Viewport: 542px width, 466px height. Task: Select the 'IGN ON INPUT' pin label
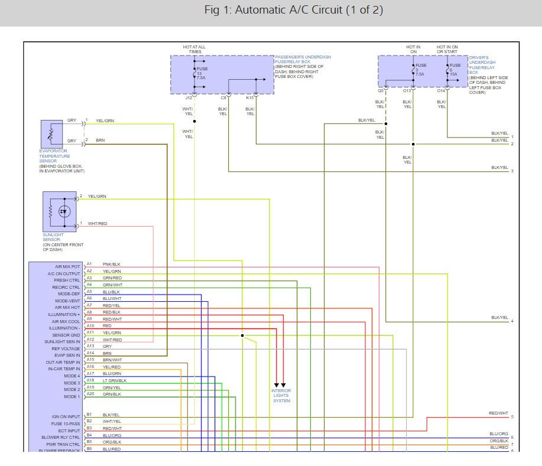[x=66, y=416]
